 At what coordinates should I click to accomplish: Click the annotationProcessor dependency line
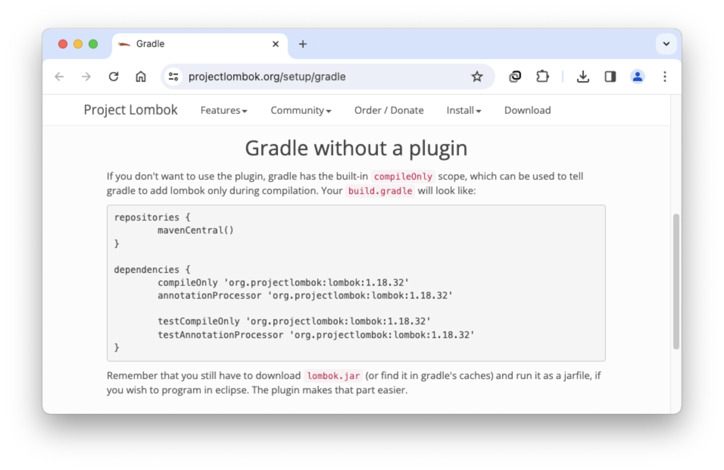point(305,296)
